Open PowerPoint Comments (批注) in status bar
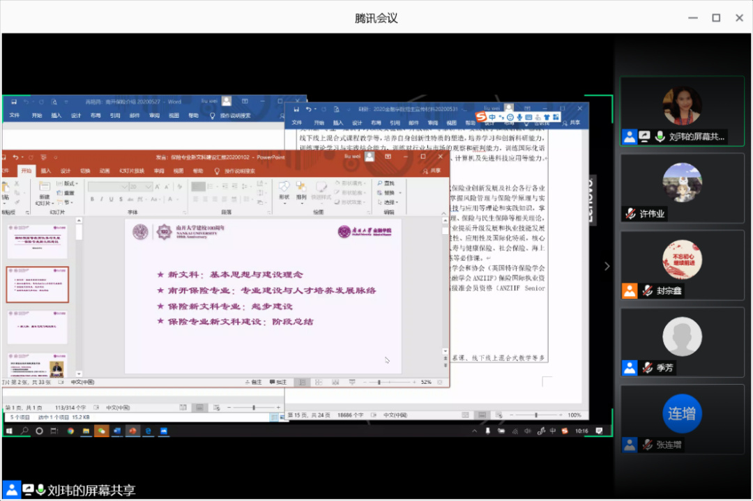753x501 pixels. click(x=278, y=382)
